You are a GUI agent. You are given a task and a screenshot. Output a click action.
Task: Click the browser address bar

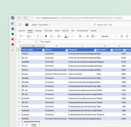(x=80, y=18)
